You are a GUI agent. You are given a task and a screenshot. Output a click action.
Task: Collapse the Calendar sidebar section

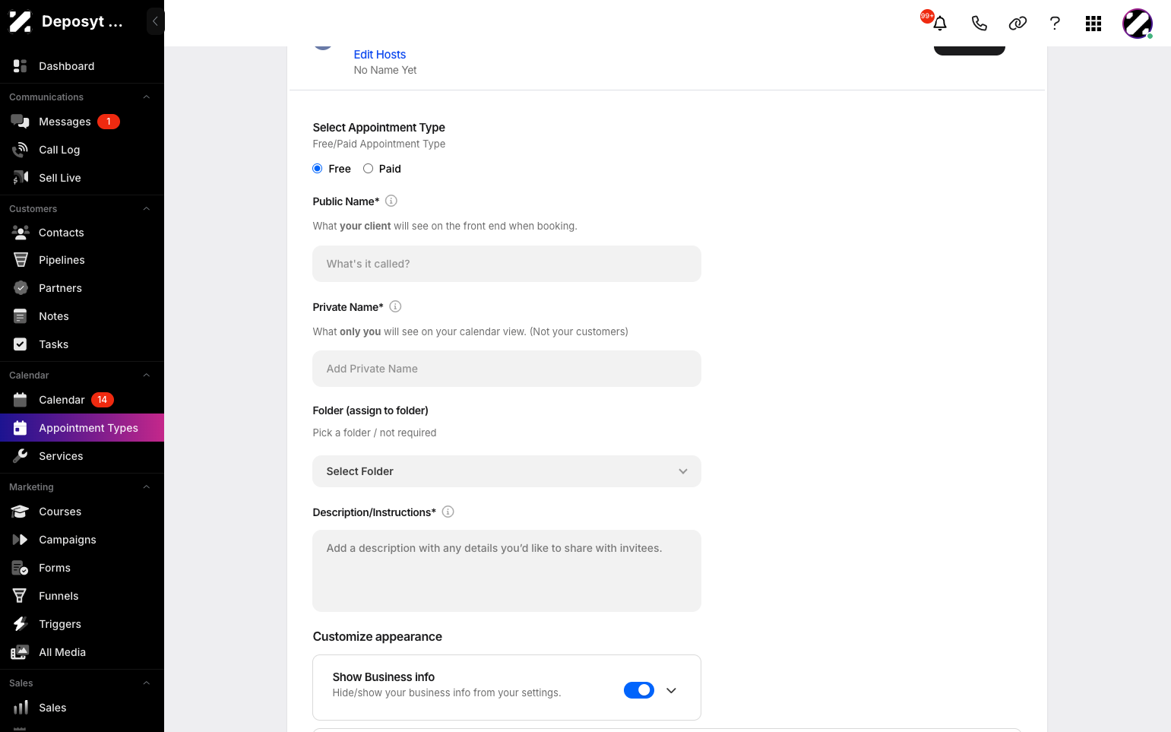click(x=147, y=376)
